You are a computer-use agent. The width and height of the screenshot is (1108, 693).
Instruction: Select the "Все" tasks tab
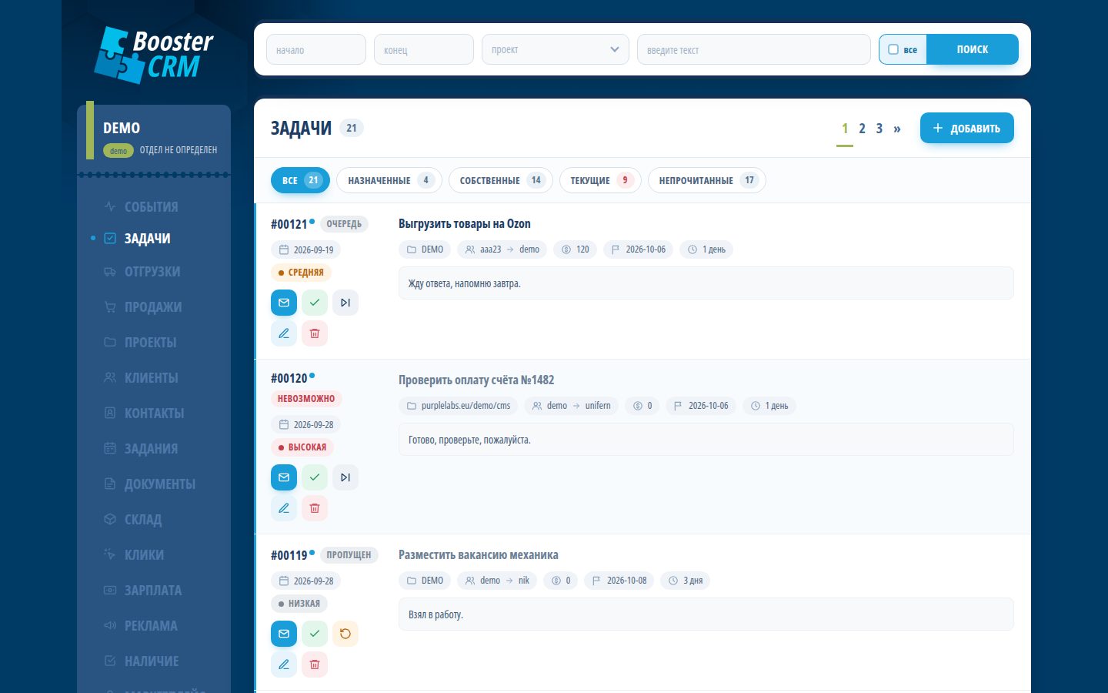point(300,180)
